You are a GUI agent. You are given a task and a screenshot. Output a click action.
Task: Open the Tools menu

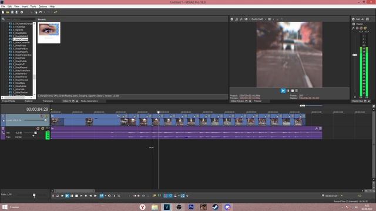click(33, 6)
